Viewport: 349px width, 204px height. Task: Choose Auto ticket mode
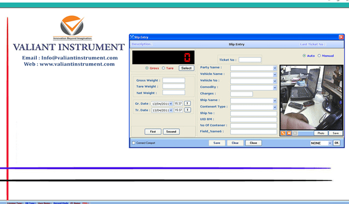[304, 56]
